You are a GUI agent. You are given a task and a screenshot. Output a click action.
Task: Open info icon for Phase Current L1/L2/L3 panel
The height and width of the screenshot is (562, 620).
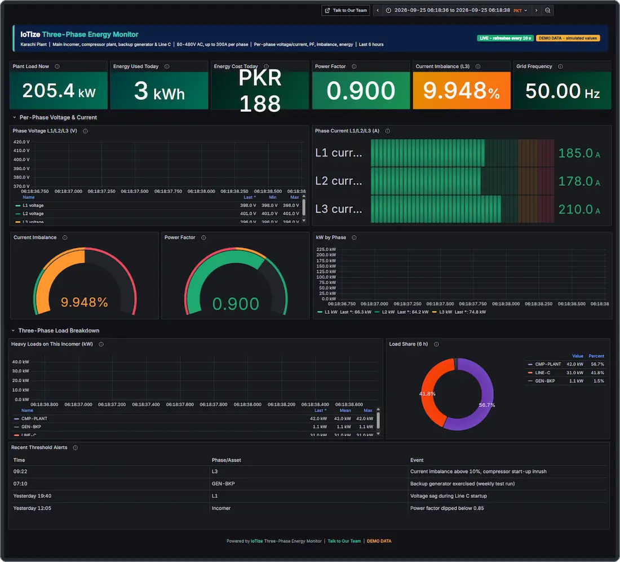tap(388, 131)
